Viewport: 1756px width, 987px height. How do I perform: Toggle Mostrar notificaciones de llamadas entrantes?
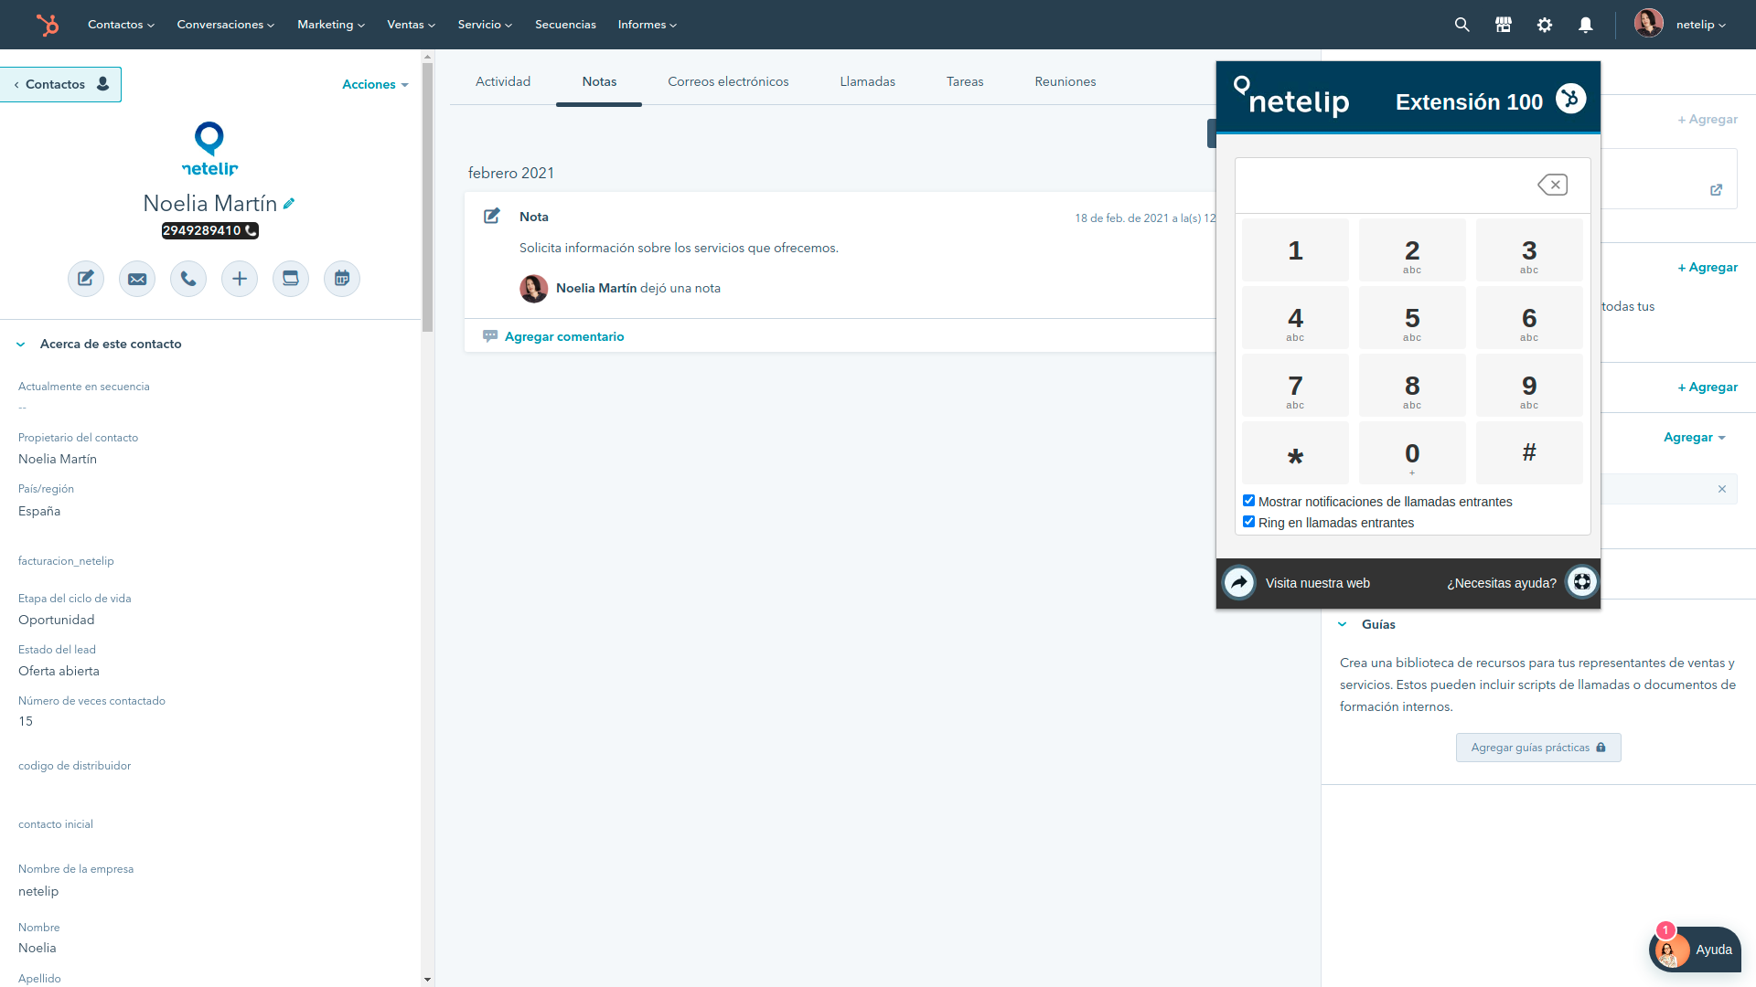(x=1248, y=501)
